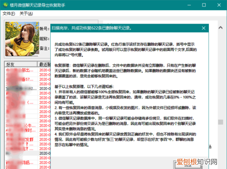Click the 帐号 label

[x=44, y=29]
